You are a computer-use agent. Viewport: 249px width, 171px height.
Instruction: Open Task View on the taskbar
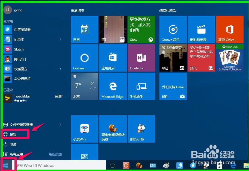(x=112, y=166)
